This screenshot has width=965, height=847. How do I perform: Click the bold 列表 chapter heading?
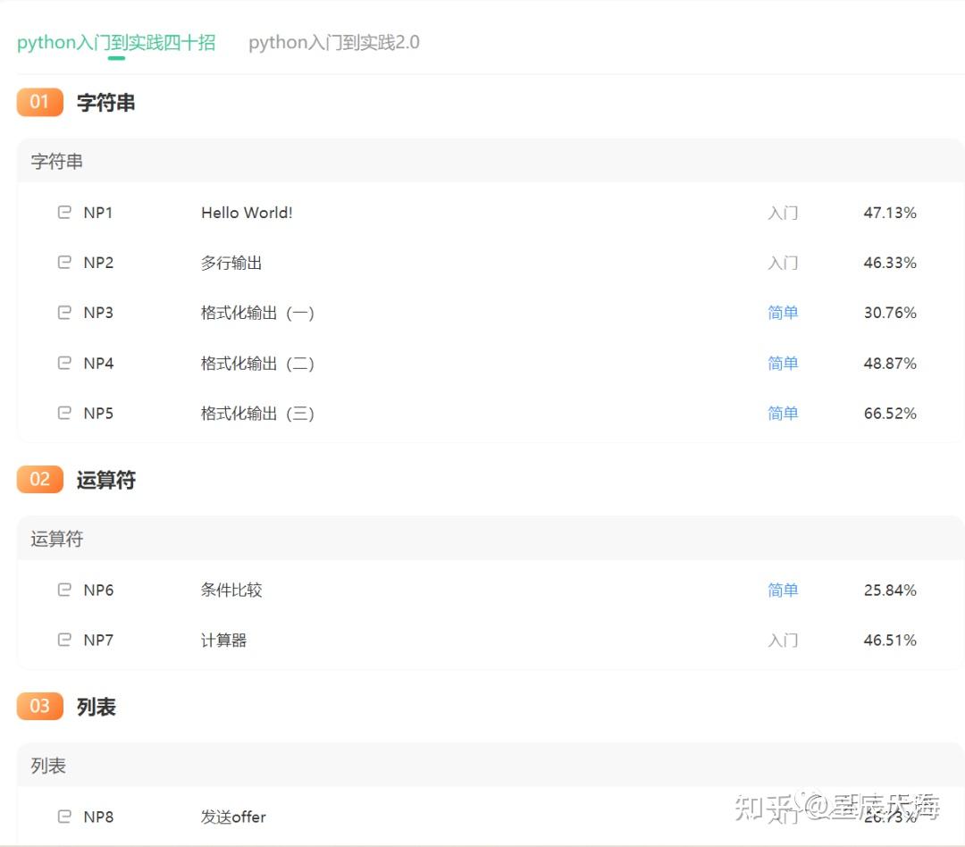[96, 706]
